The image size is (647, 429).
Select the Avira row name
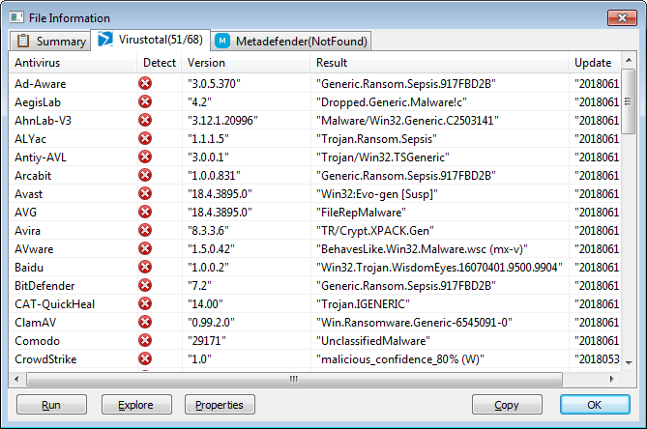[27, 230]
